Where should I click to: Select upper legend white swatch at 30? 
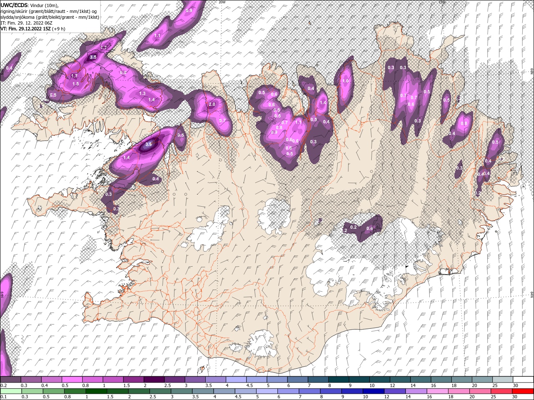523,380
